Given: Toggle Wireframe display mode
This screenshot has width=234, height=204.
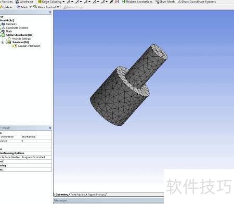Looking at the screenshot, I should coord(24,2).
